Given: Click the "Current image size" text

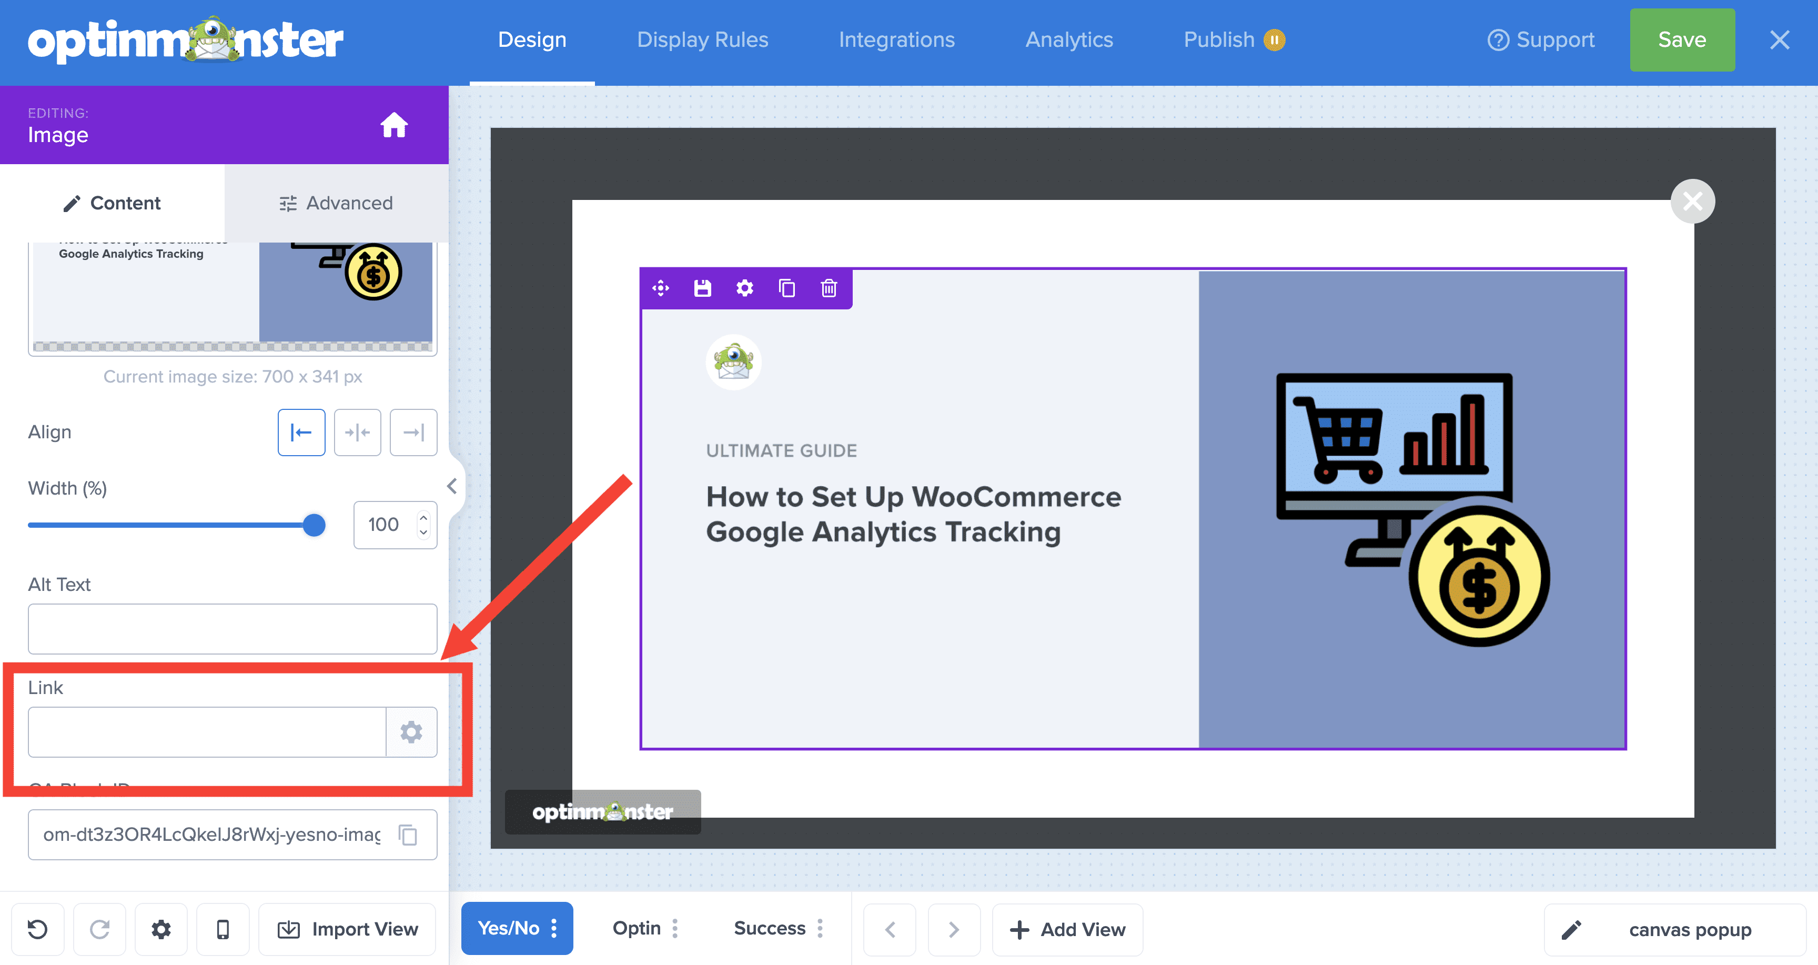Looking at the screenshot, I should pyautogui.click(x=232, y=376).
